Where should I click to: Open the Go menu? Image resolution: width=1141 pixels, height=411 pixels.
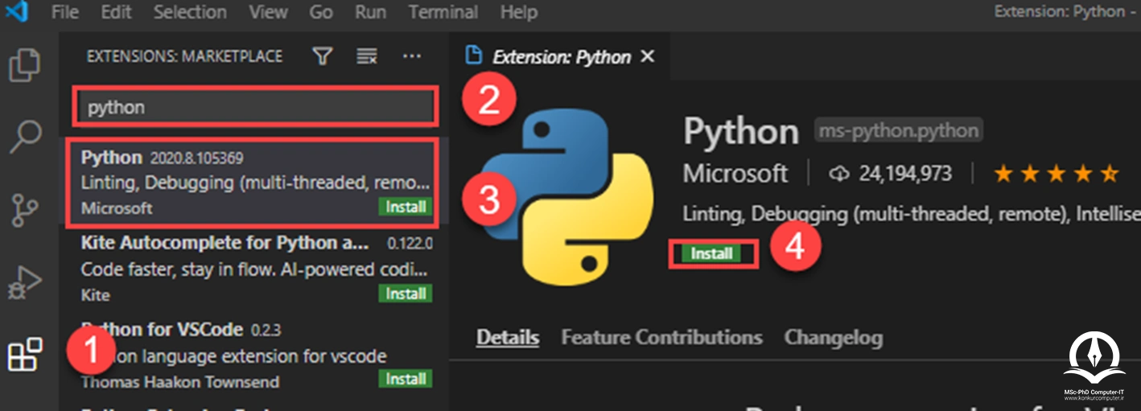coord(321,13)
